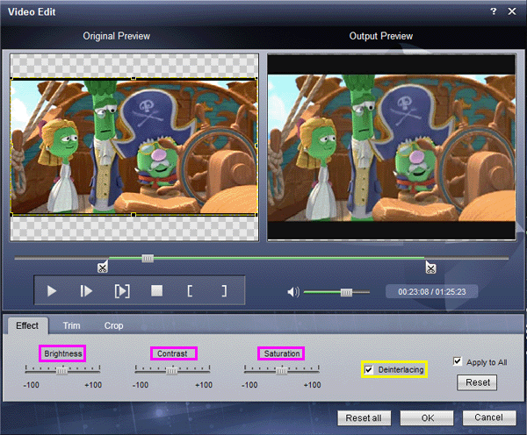Screen dimensions: 527x435
Task: Click the right scissors trim marker
Action: click(430, 267)
